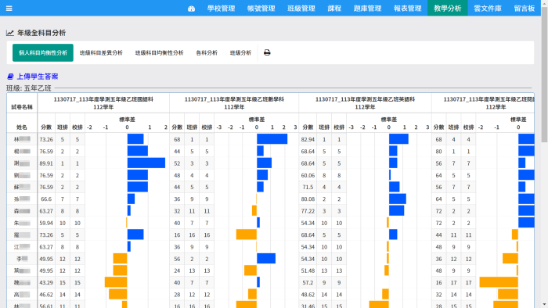
Task: Open the 留言板 menu
Action: [525, 9]
